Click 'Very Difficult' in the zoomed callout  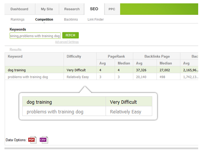[x=129, y=101]
